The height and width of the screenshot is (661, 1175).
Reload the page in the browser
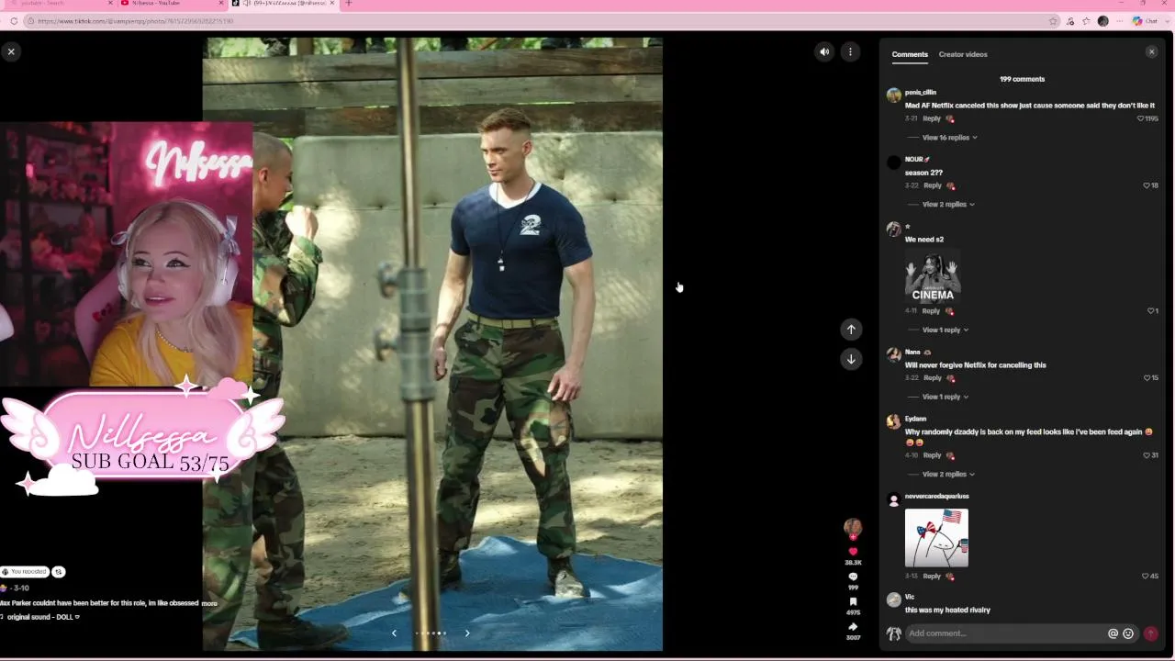click(14, 21)
